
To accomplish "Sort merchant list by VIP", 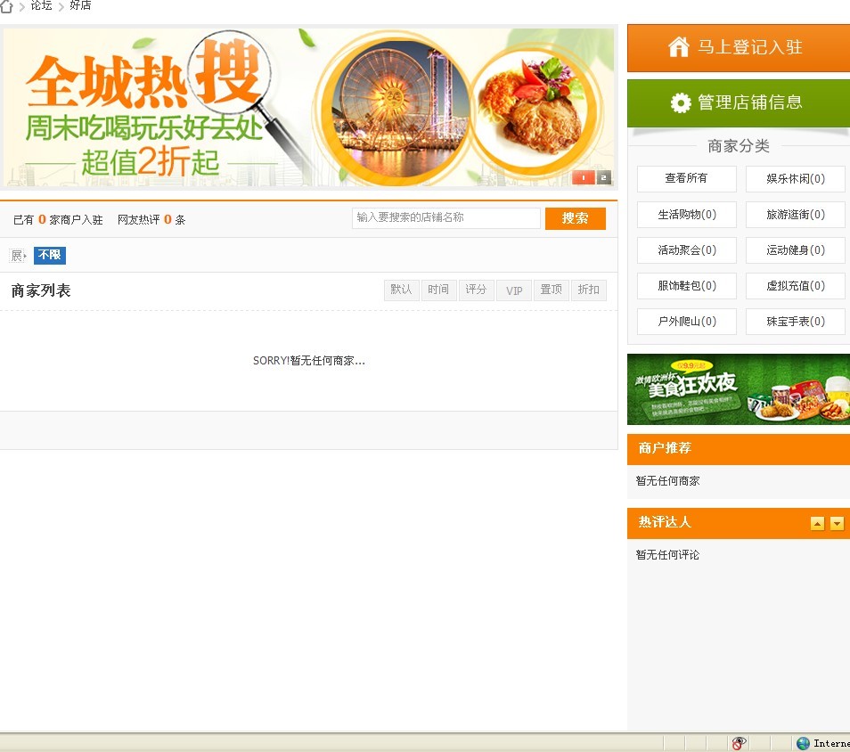I will pos(514,290).
